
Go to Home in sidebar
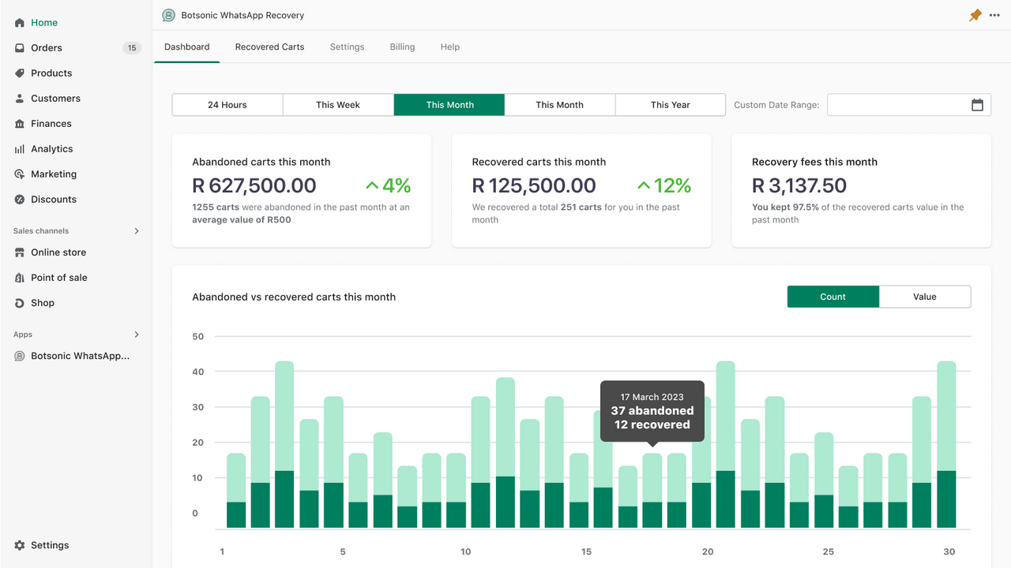point(44,23)
